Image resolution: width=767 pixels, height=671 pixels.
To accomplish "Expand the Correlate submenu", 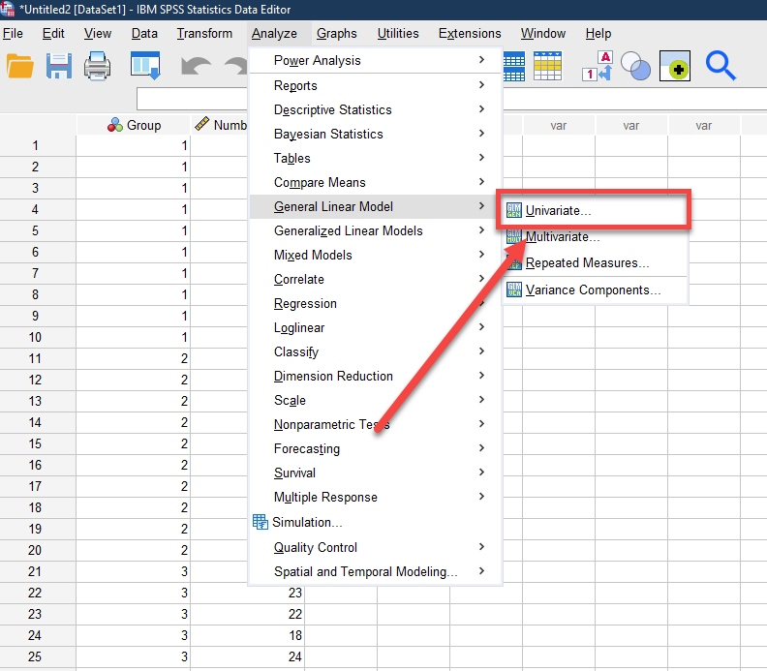I will pos(376,279).
